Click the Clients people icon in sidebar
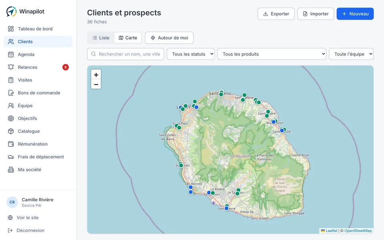The width and height of the screenshot is (384, 240). click(x=11, y=42)
